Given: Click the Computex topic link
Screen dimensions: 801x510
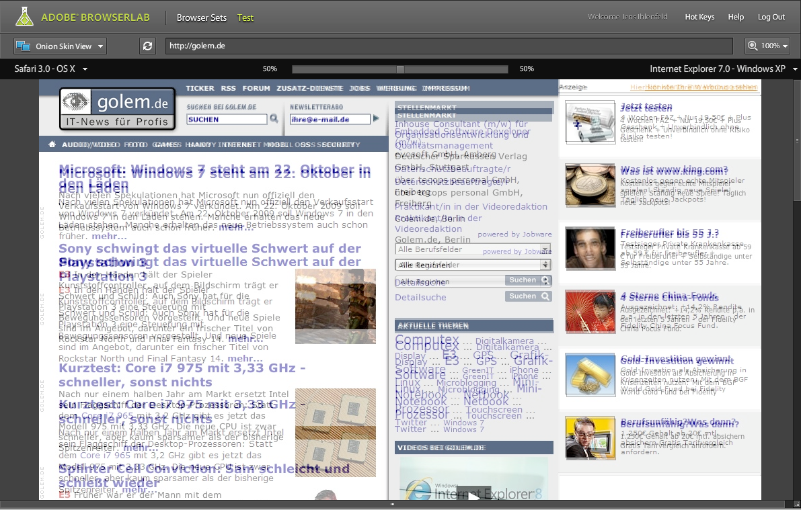Looking at the screenshot, I should (x=427, y=343).
